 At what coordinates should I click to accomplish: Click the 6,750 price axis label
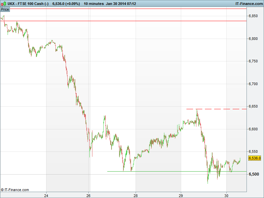click(x=253, y=61)
